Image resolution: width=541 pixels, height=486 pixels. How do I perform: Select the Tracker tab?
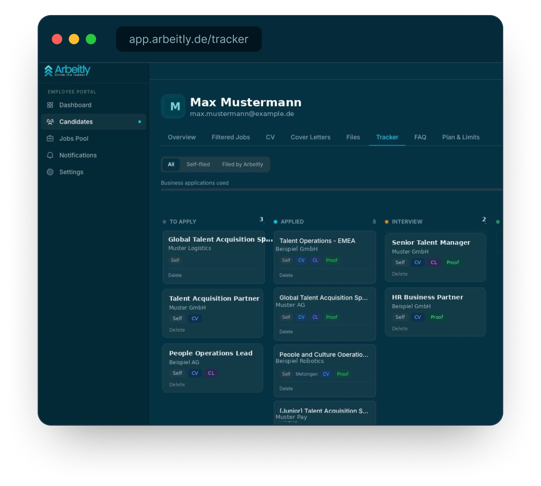coord(387,137)
